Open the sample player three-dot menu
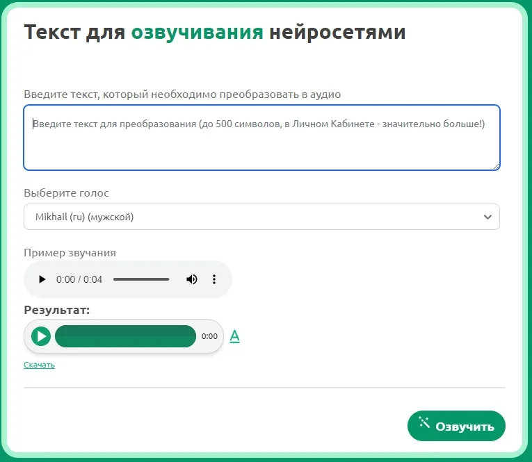Image resolution: width=532 pixels, height=462 pixels. [x=214, y=279]
